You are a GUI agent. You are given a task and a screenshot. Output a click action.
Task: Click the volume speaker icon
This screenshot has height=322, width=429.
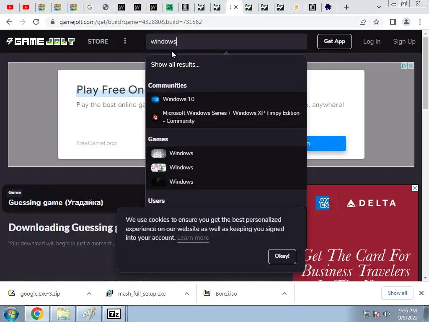[386, 314]
